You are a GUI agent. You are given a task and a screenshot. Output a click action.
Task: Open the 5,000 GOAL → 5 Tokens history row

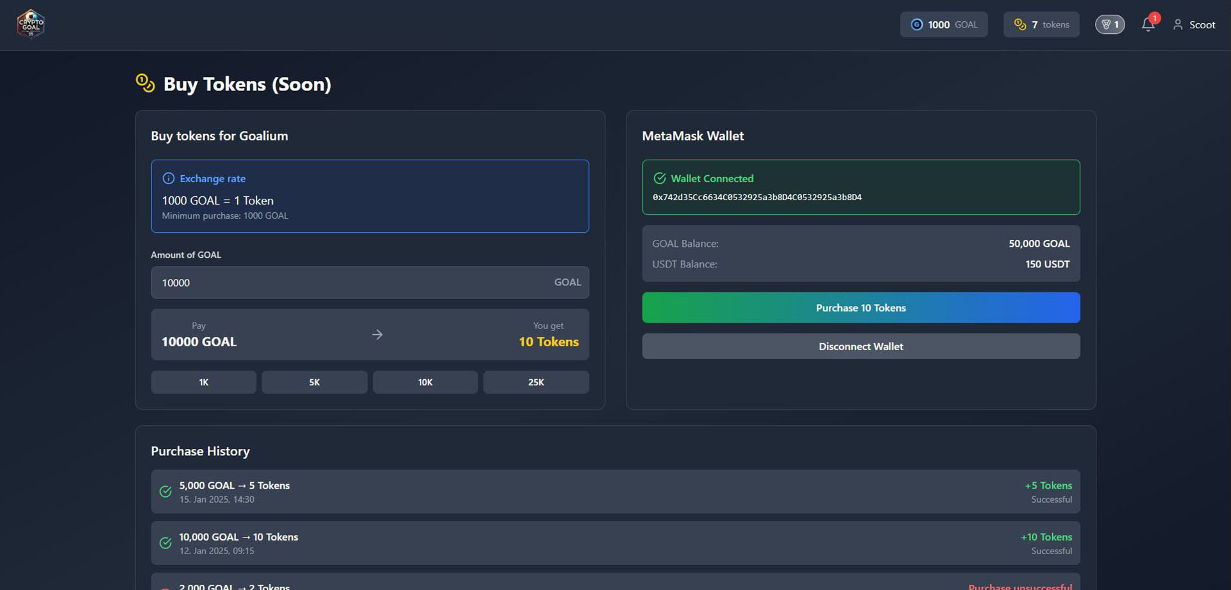point(615,492)
